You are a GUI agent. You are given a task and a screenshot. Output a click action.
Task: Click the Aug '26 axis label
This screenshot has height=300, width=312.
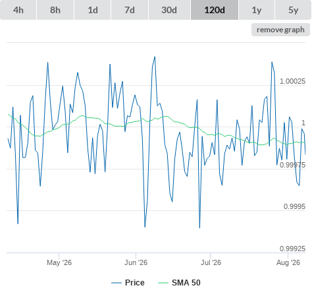[x=288, y=262]
